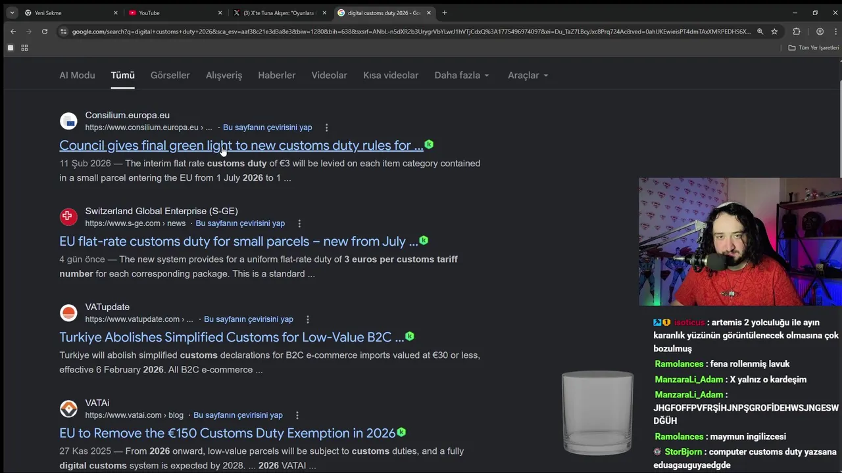Open Turkiye Abolishes Simplified Customs result
The height and width of the screenshot is (473, 842).
(x=232, y=337)
